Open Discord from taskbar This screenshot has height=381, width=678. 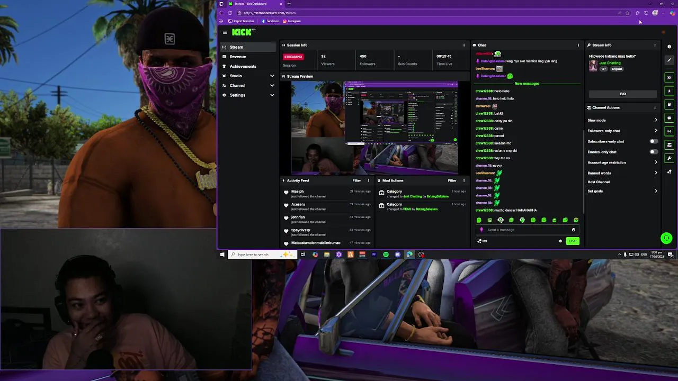point(398,255)
